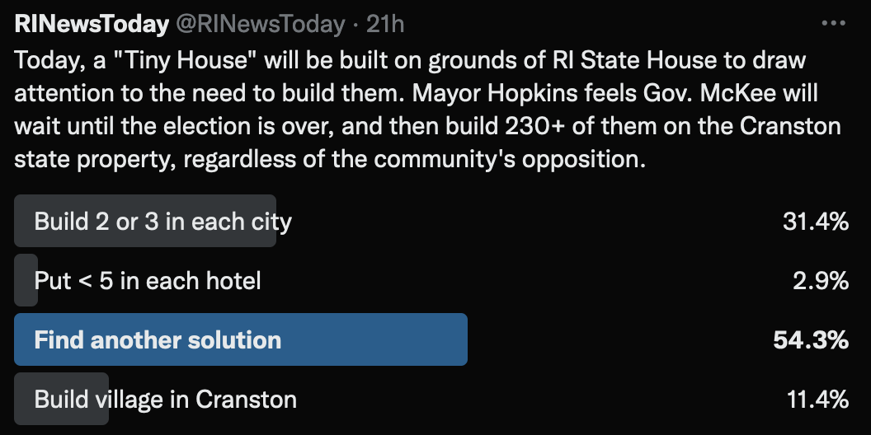Screen dimensions: 871x435
Task: Click the 2.9% poll result
Action: point(820,281)
